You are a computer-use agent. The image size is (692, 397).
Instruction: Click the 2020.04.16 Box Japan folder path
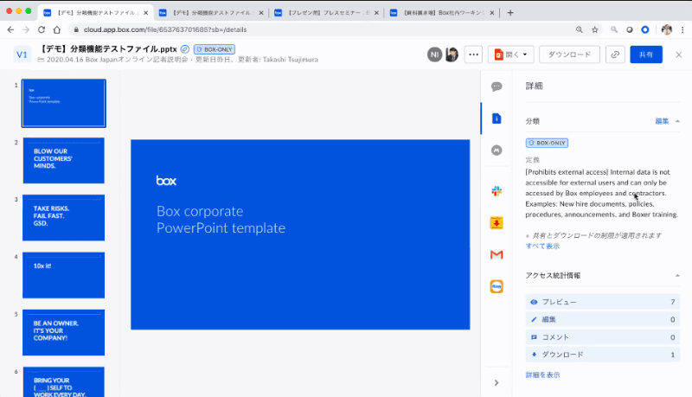pos(118,60)
